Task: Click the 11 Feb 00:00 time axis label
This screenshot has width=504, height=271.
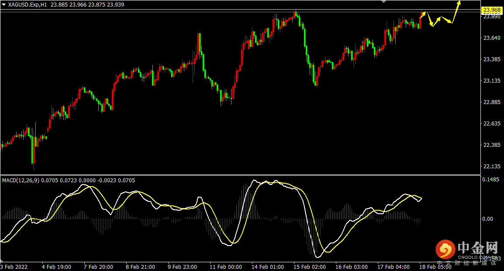Action: 226,267
